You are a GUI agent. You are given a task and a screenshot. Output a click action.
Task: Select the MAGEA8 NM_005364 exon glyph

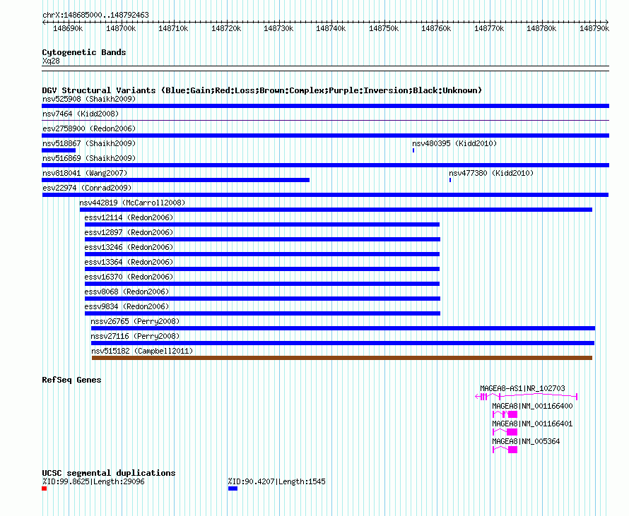(x=505, y=450)
